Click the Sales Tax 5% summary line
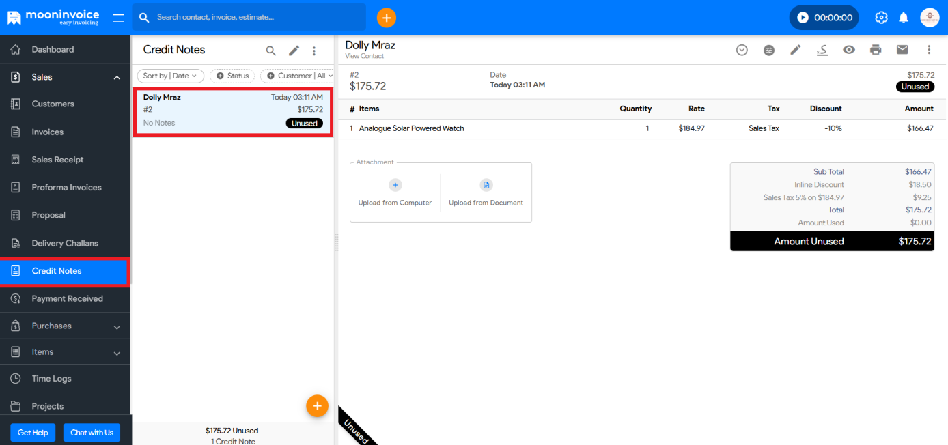948x445 pixels. coord(832,197)
